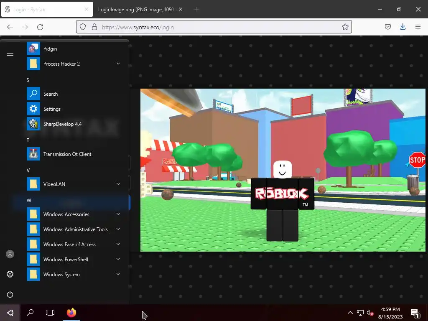The width and height of the screenshot is (428, 321).
Task: Click the Windows Accessories folder icon
Action: pos(33,214)
